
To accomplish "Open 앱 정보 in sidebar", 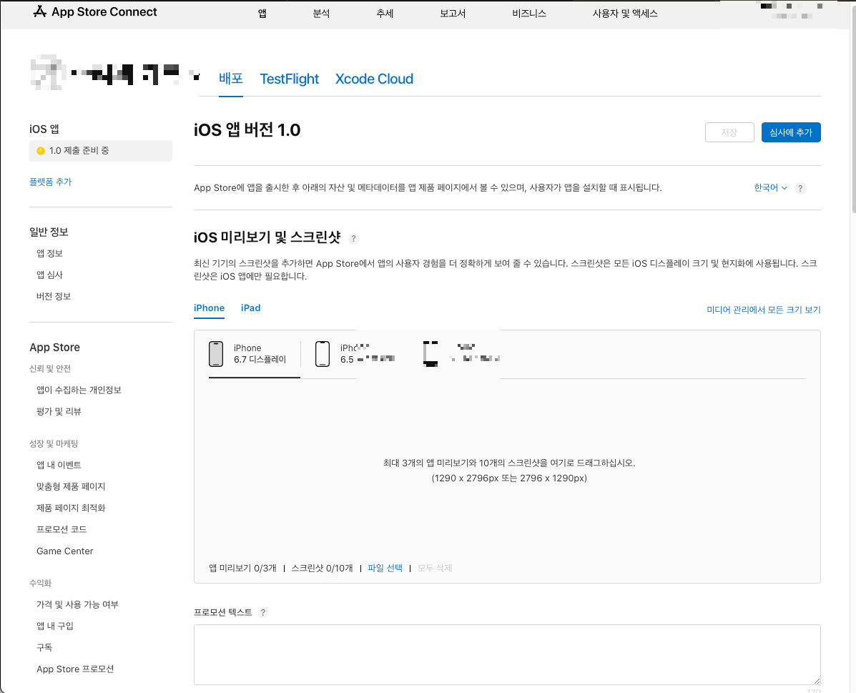I will [49, 253].
